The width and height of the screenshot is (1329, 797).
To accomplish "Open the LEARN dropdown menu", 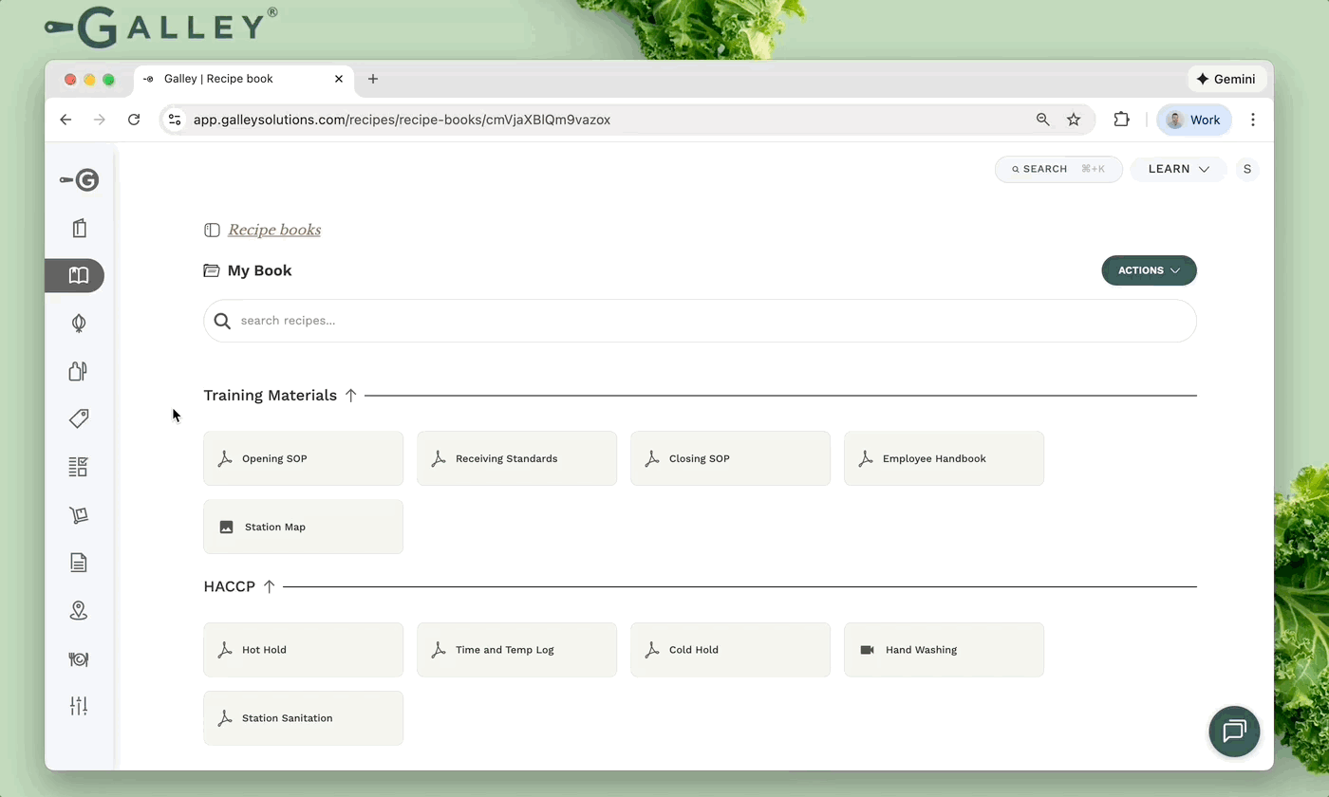I will (1177, 169).
